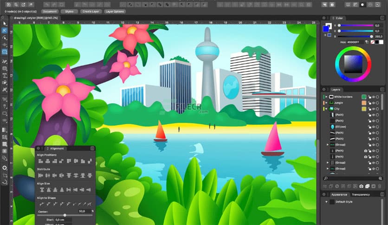Image resolution: width=388 pixels, height=225 pixels.
Task: Click the magnifier icon left of Layers search
Action: (x=326, y=179)
